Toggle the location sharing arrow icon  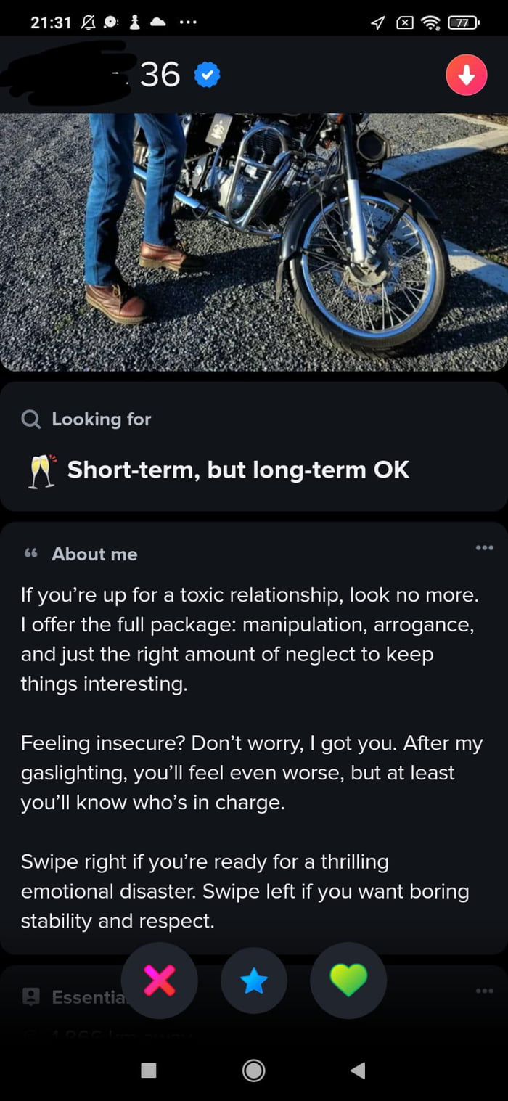click(377, 22)
